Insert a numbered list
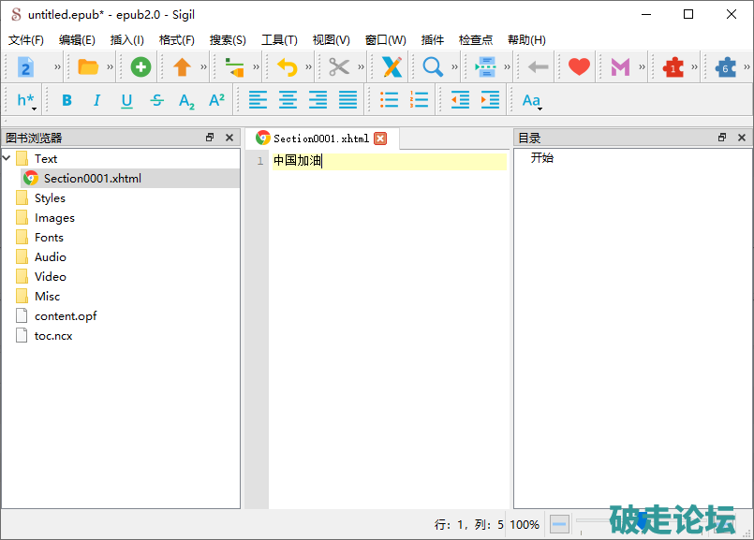Viewport: 754px width, 540px height. pos(419,100)
